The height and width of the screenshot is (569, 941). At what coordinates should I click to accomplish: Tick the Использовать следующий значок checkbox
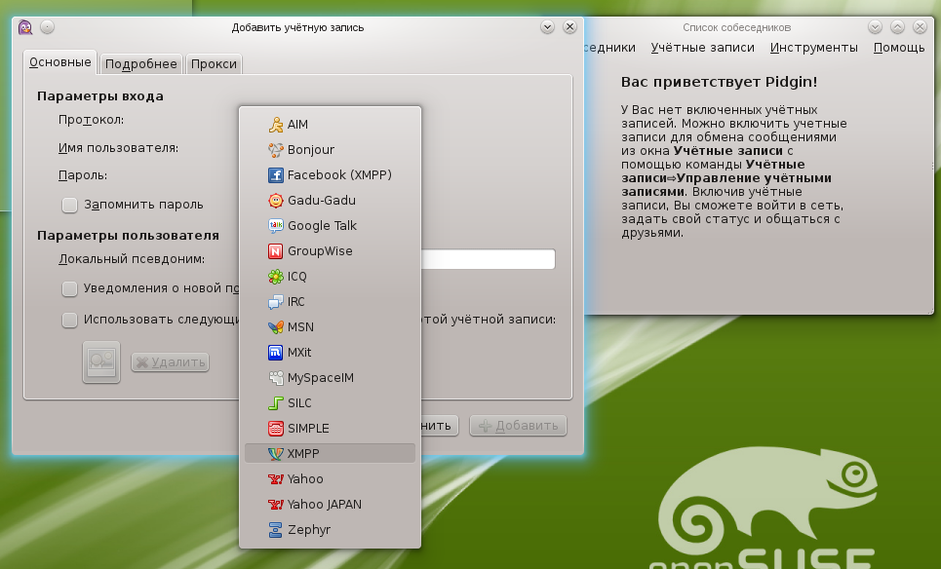click(69, 321)
